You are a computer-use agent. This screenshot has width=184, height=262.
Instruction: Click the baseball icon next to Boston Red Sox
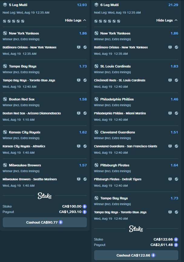pos(5,99)
